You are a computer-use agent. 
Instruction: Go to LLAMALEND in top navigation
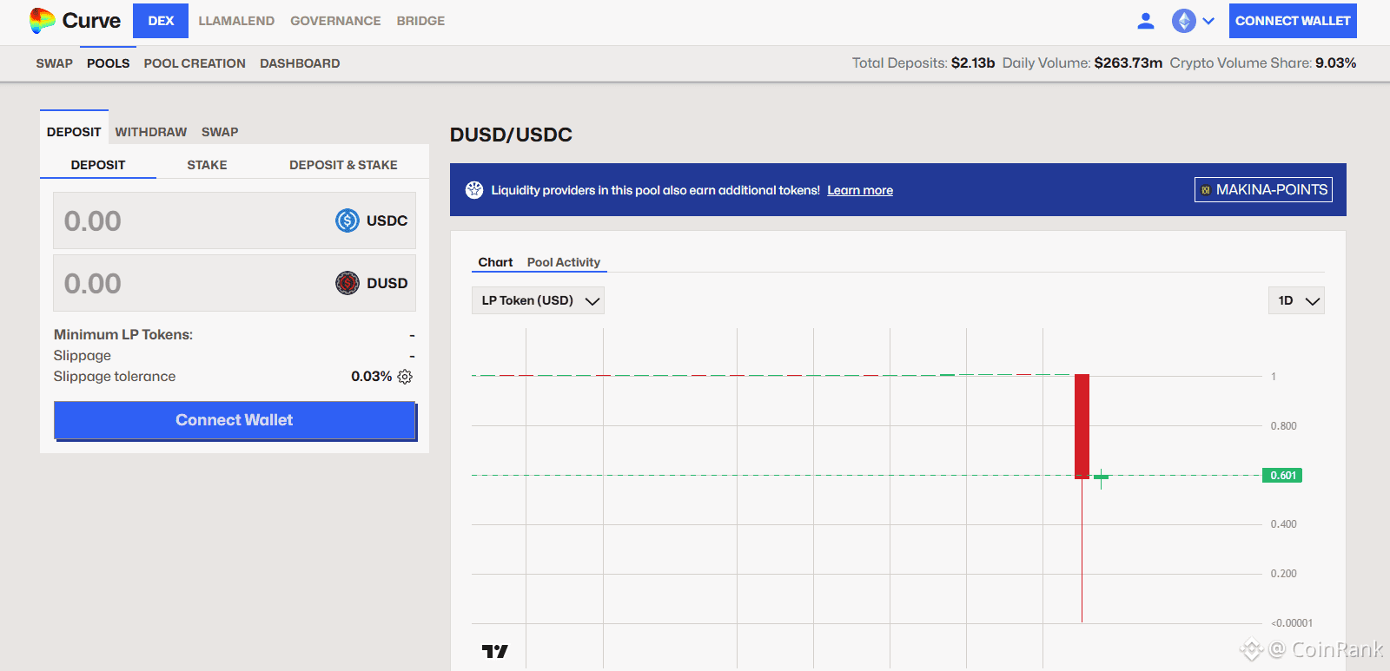(236, 21)
